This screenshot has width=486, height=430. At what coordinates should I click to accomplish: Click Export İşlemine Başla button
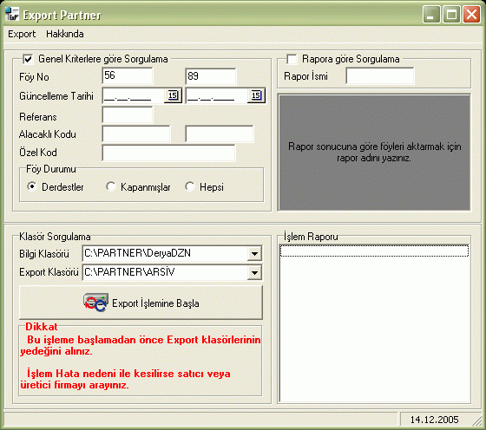click(x=141, y=303)
